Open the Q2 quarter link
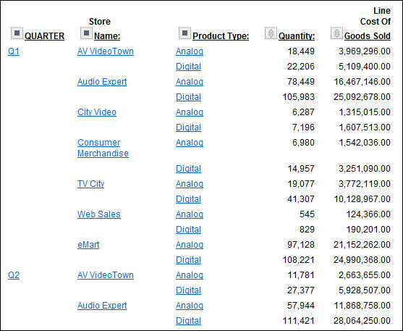 click(x=14, y=275)
